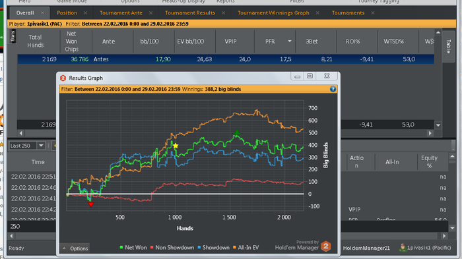Close the Tournament Ante tab
This screenshot has width=462, height=259.
pos(150,13)
